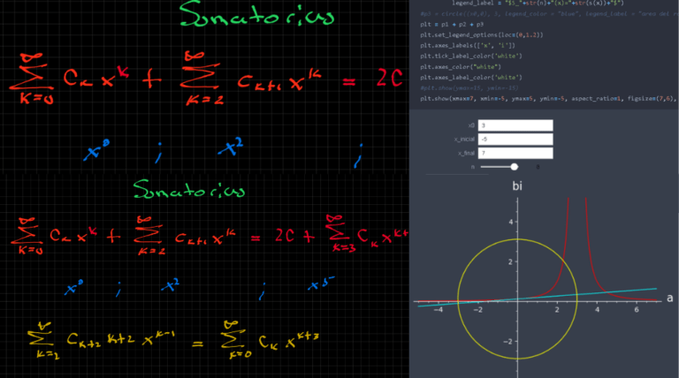This screenshot has height=378, width=679.
Task: Click the 'a' axis label on plot
Action: [x=669, y=299]
